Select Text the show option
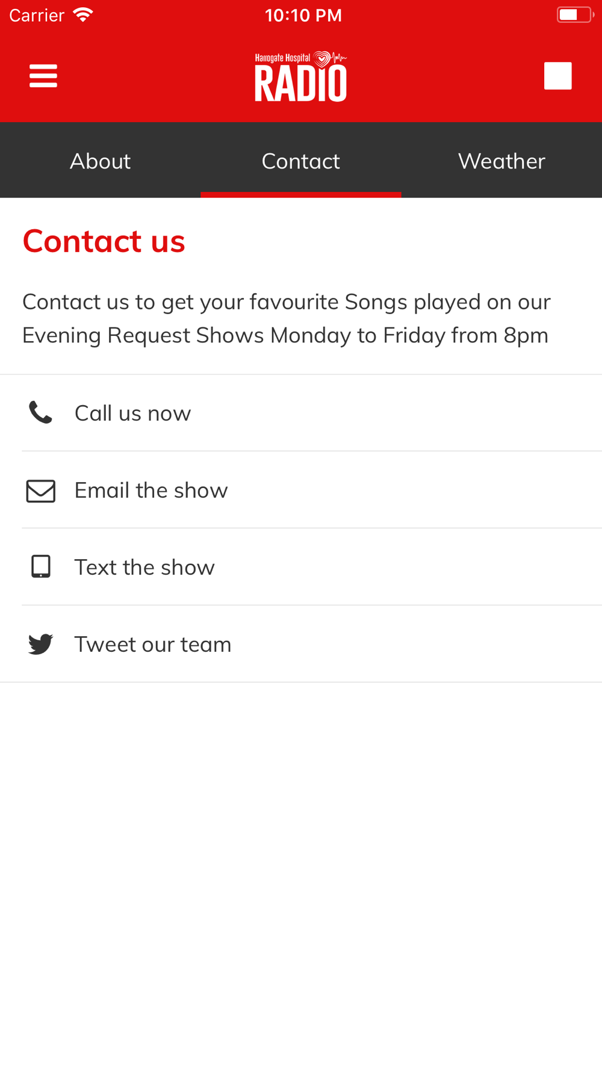602x1070 pixels. point(301,567)
